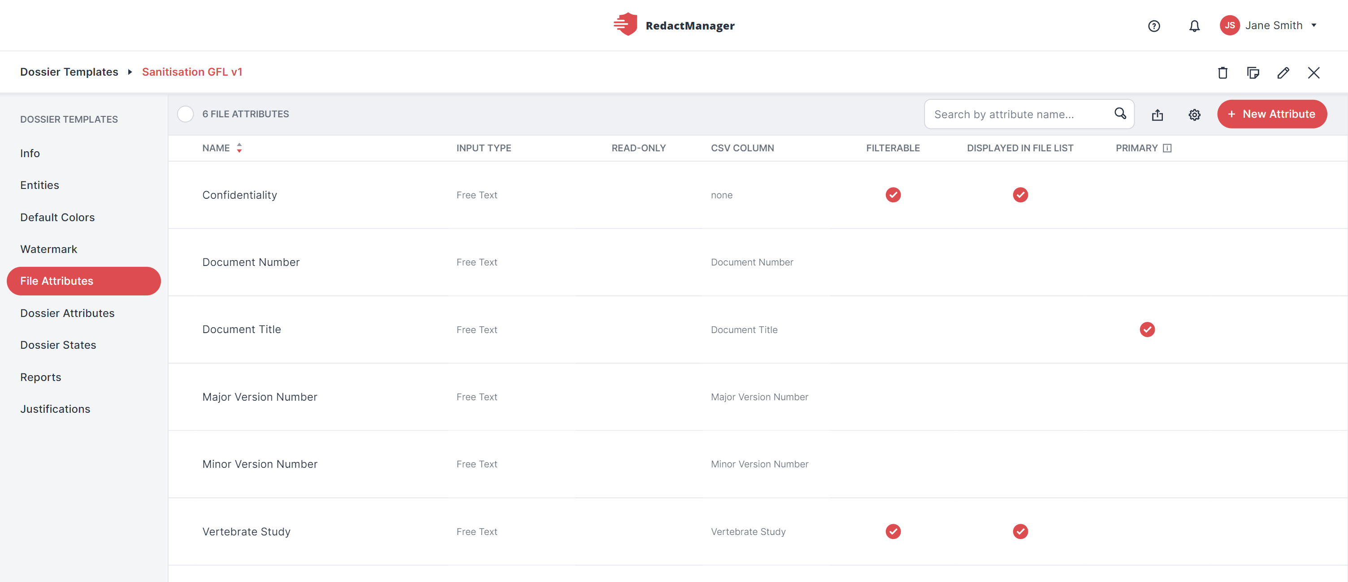Go to Dossier Templates breadcrumb
This screenshot has width=1348, height=582.
pyautogui.click(x=69, y=72)
